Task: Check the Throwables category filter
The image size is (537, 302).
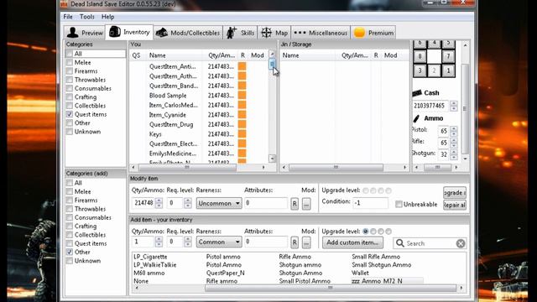Action: click(x=70, y=80)
